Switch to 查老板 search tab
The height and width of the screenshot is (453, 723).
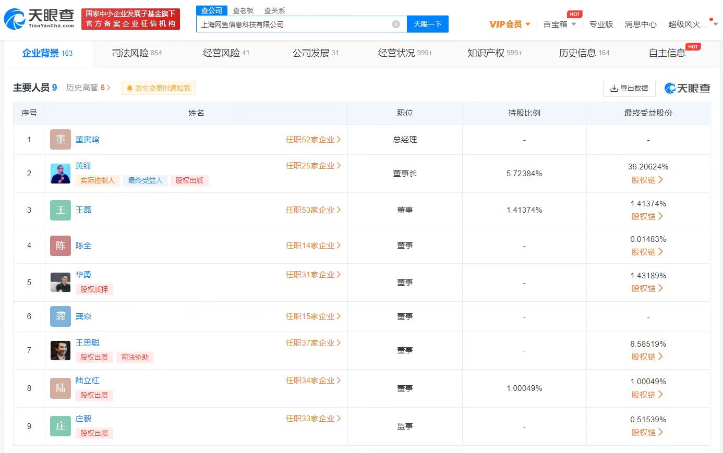(243, 10)
